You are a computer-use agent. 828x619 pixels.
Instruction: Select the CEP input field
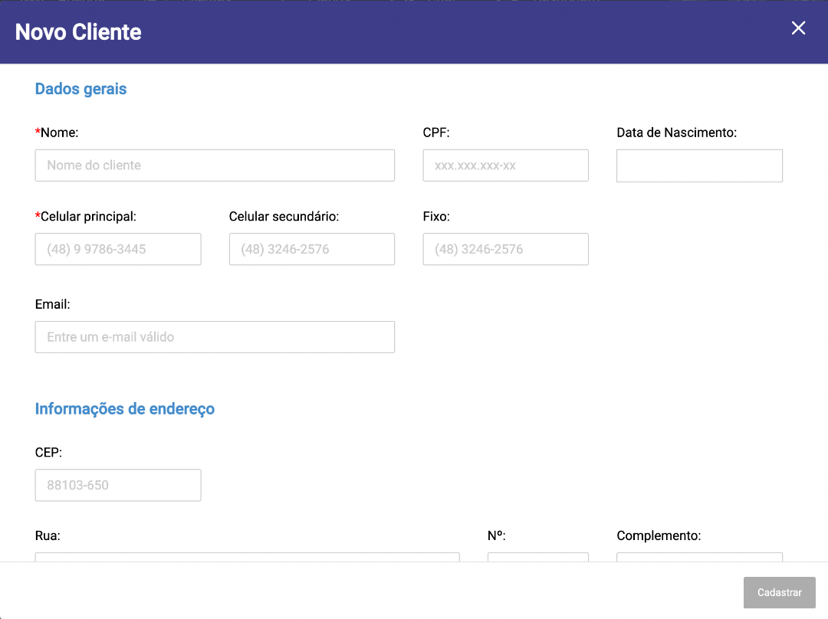tap(118, 486)
